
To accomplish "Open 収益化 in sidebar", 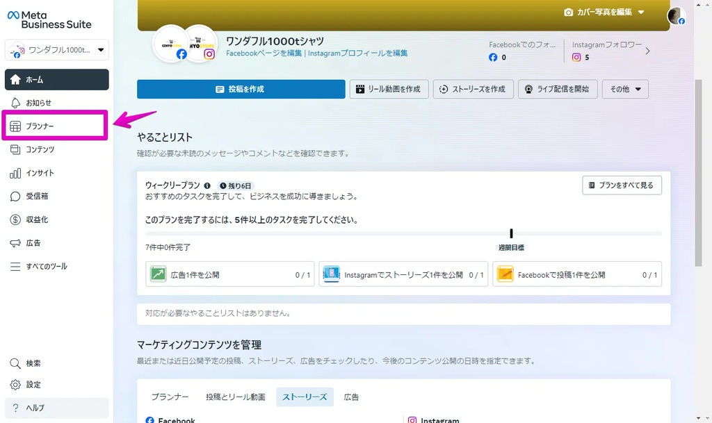I will pyautogui.click(x=57, y=220).
